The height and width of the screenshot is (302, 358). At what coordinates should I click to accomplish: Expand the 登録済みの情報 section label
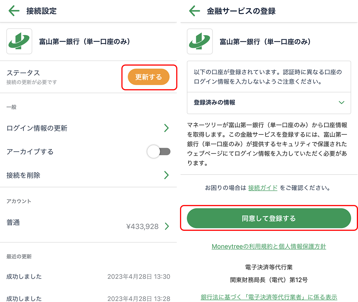tap(214, 103)
